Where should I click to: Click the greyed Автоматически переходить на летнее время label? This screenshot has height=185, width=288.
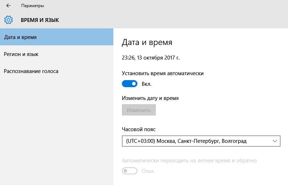pyautogui.click(x=189, y=161)
